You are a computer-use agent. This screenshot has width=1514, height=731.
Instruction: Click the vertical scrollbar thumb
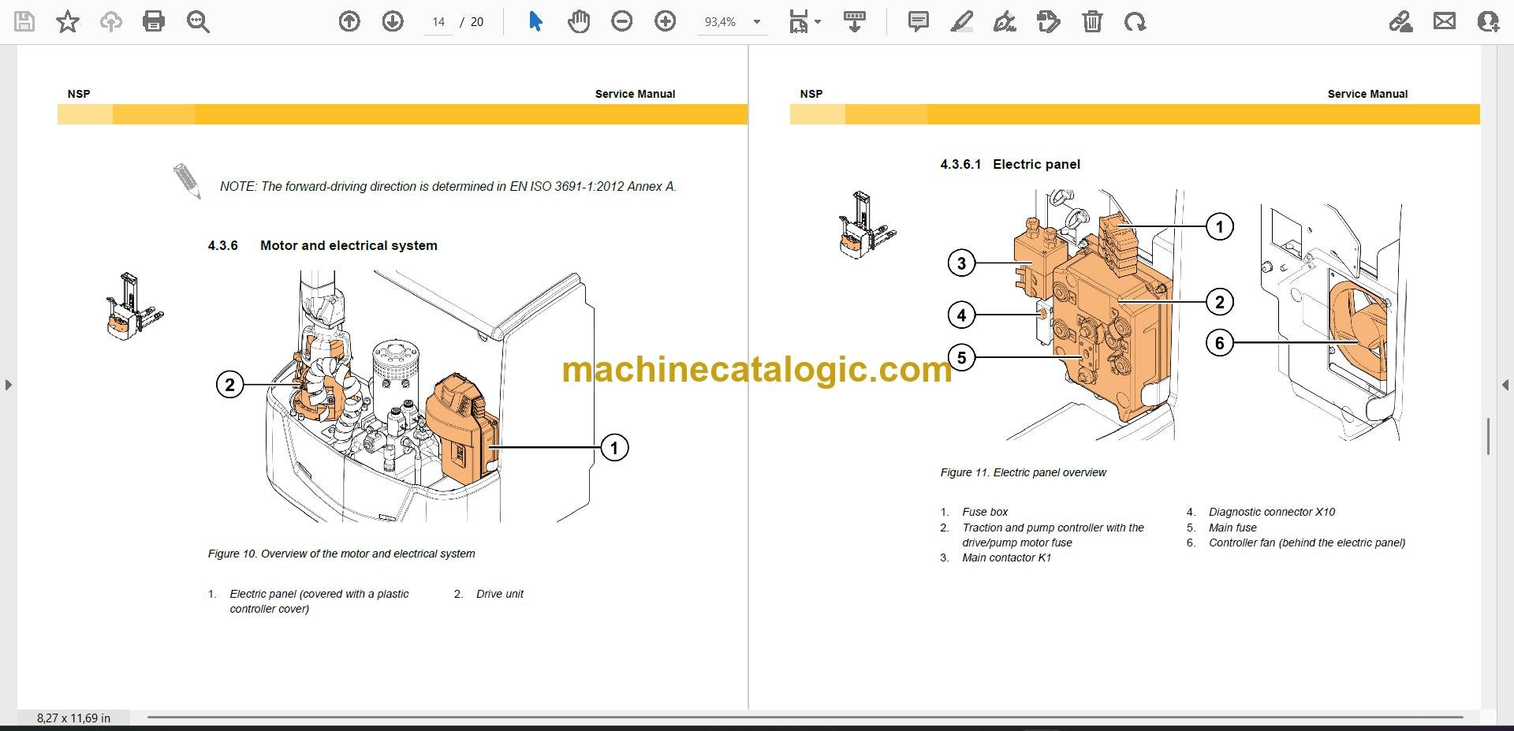click(x=1488, y=437)
